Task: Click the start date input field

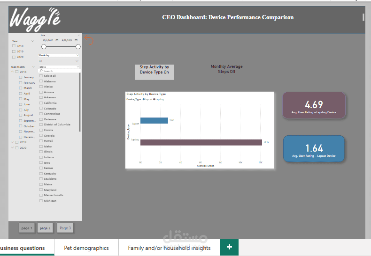Action: click(x=48, y=40)
